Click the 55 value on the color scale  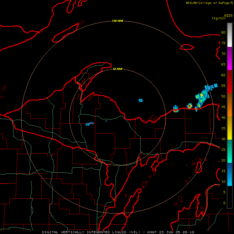click(x=223, y=86)
